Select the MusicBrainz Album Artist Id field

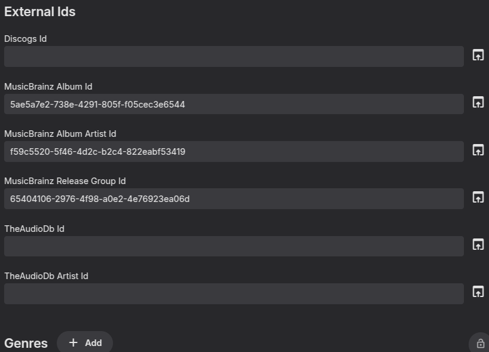click(234, 151)
